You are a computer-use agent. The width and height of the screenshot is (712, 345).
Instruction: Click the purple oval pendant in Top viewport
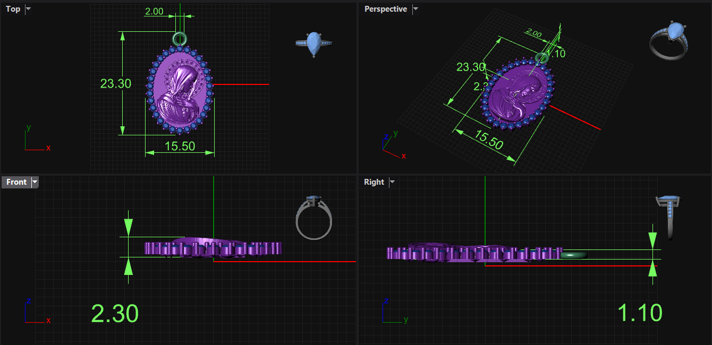[x=180, y=89]
